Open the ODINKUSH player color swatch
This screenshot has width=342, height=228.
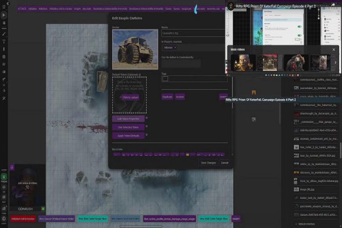(43, 209)
